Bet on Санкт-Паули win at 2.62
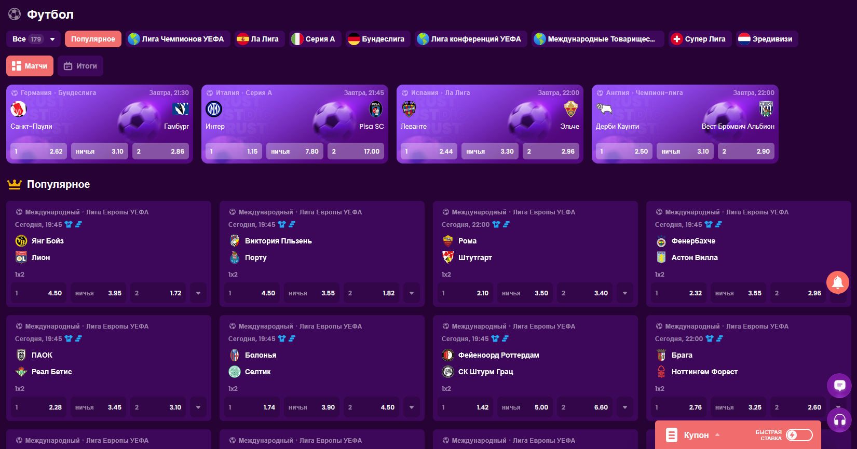 (38, 152)
